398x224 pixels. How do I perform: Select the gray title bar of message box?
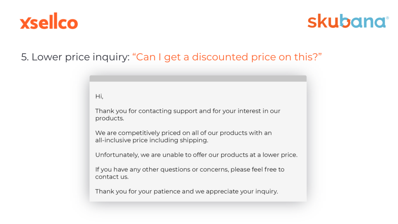pos(198,79)
